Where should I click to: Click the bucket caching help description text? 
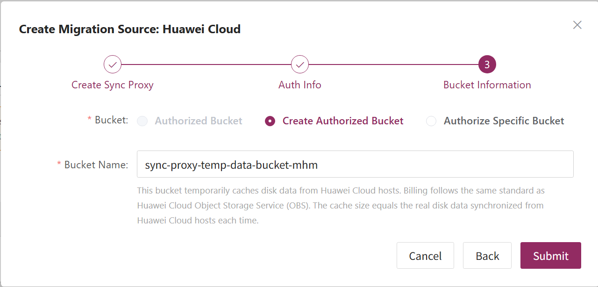[340, 205]
